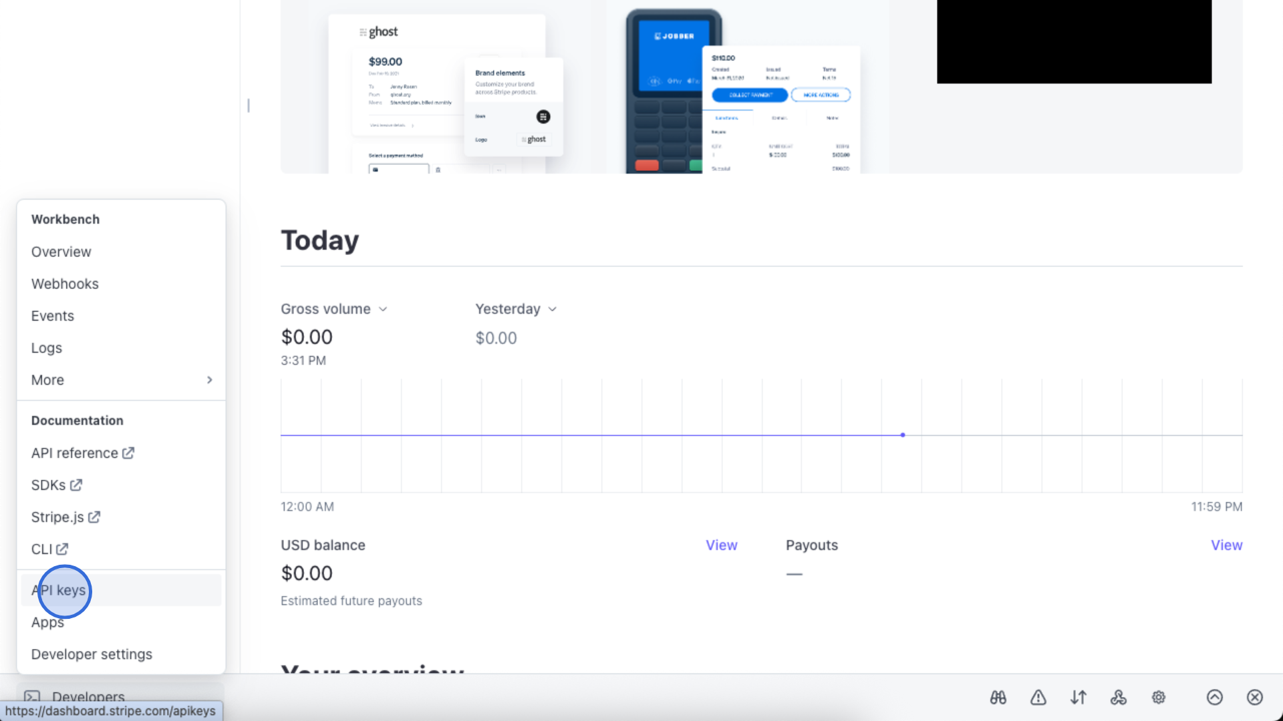
Task: View the USD balance details
Action: [722, 545]
